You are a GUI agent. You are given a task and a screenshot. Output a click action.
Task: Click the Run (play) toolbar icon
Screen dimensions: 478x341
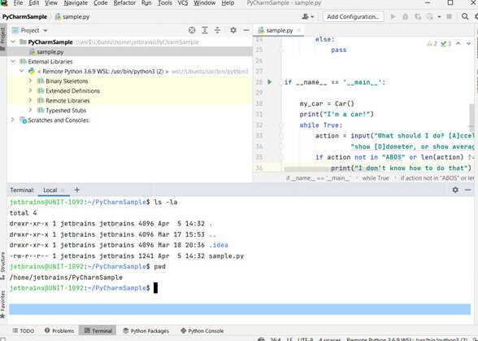393,16
